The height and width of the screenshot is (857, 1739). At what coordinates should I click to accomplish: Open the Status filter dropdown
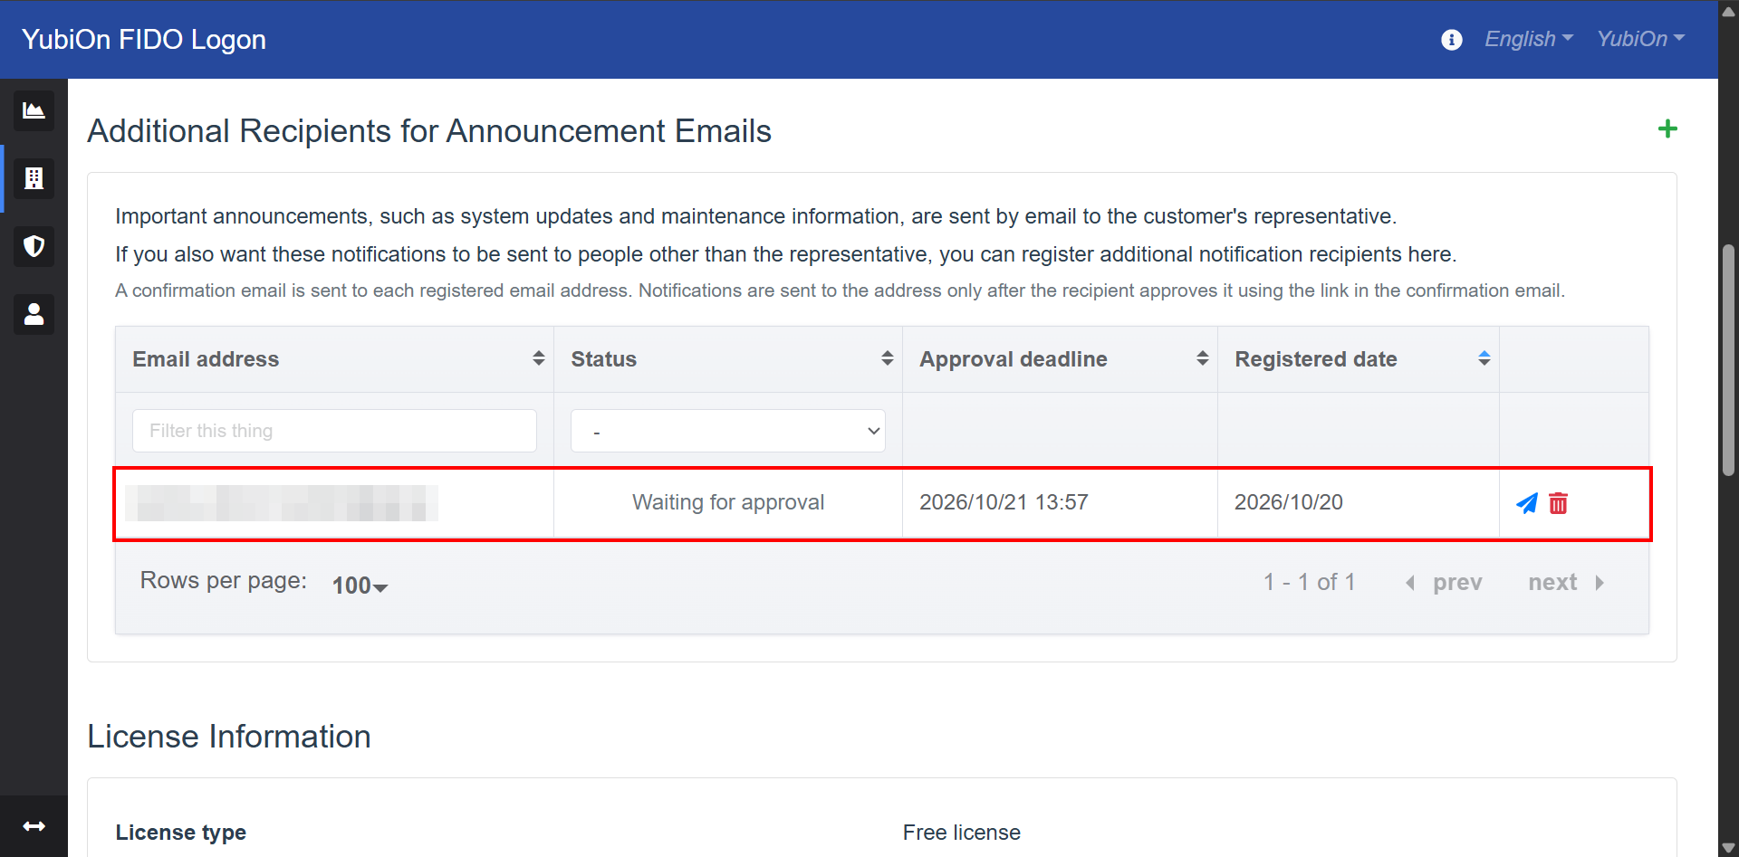point(728,431)
